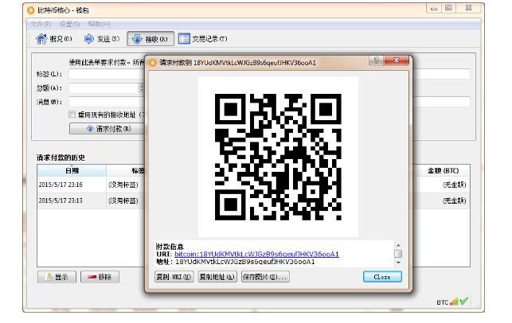Image resolution: width=512 pixels, height=323 pixels.
Task: Click the payment info scrollbar down arrow
Action: 398,263
